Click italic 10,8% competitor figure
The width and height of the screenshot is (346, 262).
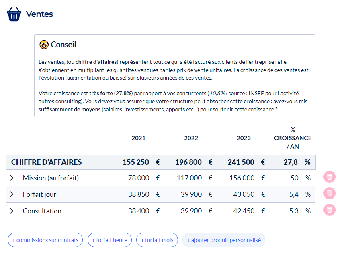tap(217, 93)
